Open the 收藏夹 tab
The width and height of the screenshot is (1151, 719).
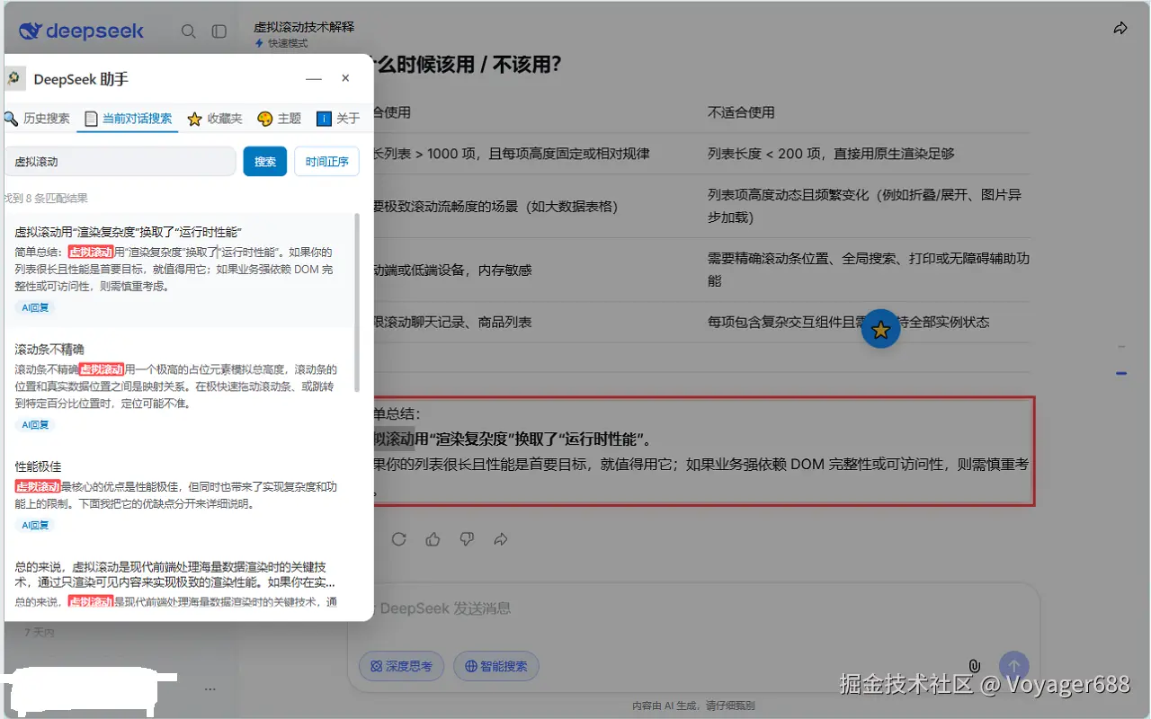point(215,119)
